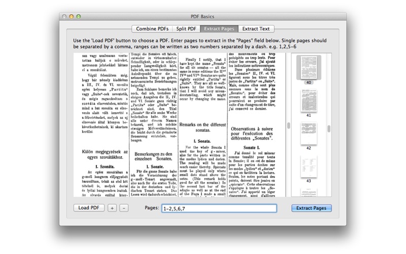
Task: Click the preview pane scrollbar handle
Action: (x=289, y=125)
